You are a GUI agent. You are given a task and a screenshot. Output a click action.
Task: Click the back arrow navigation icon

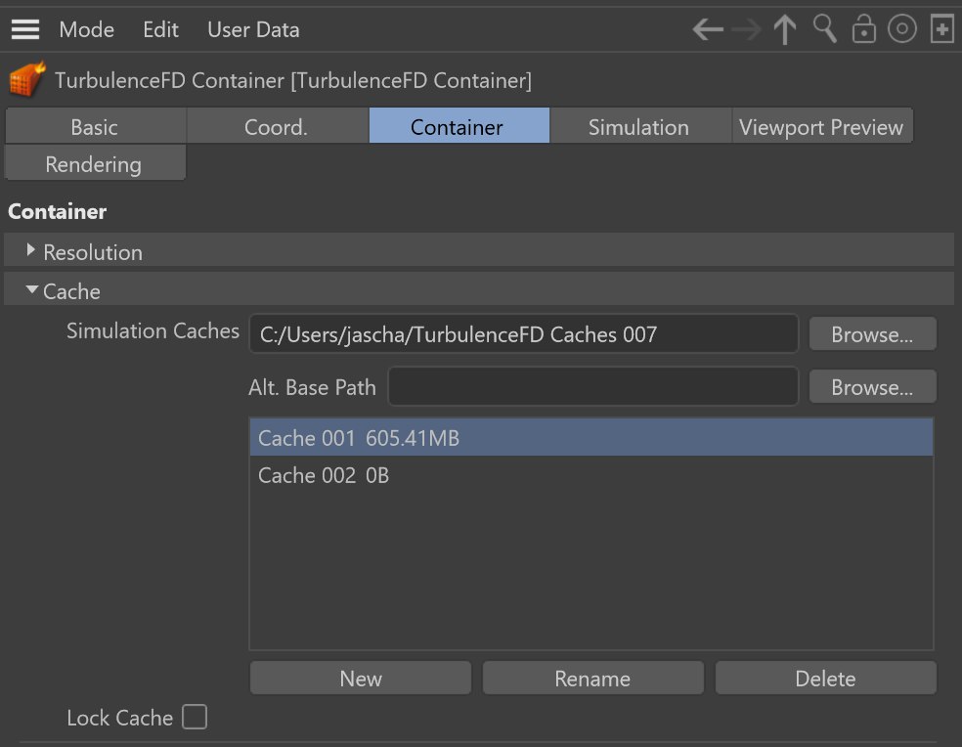[x=708, y=29]
